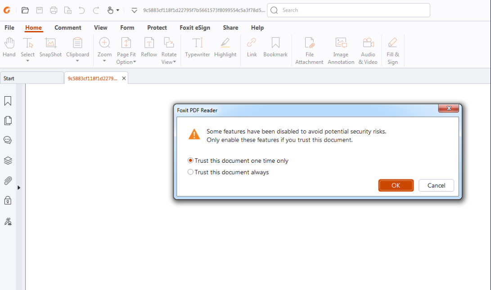
Task: Save the document with the disk icon
Action: click(40, 10)
